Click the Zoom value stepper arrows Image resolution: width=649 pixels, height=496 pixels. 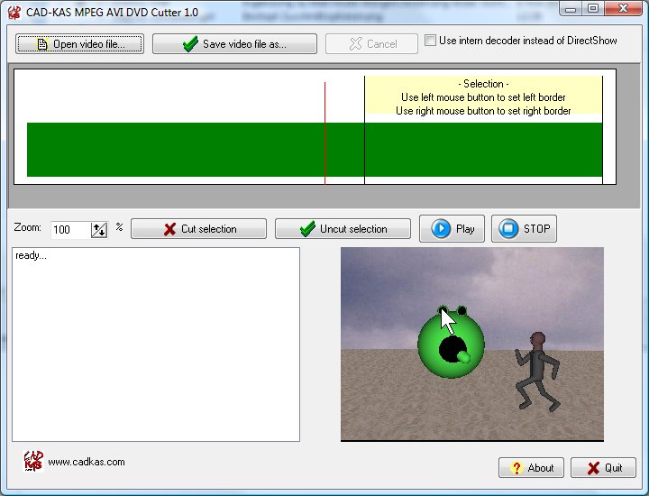99,230
